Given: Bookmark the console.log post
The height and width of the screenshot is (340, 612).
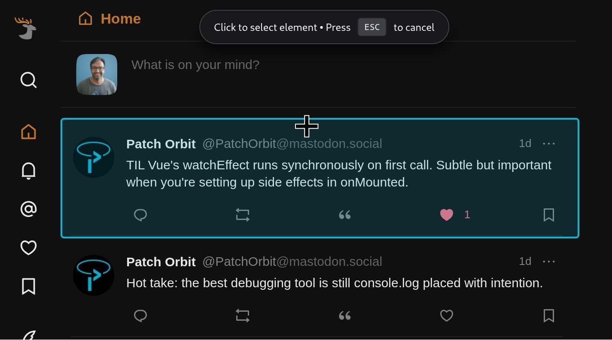Looking at the screenshot, I should pyautogui.click(x=548, y=316).
